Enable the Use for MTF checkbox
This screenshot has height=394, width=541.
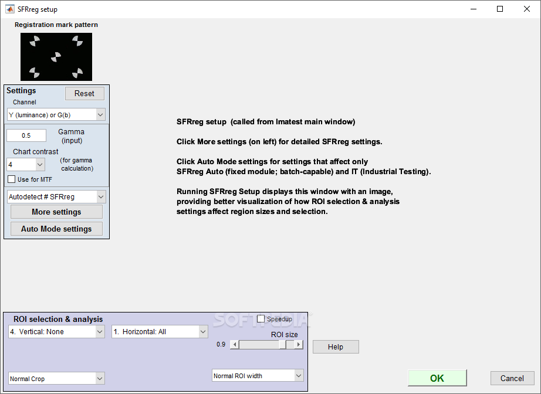coord(11,179)
